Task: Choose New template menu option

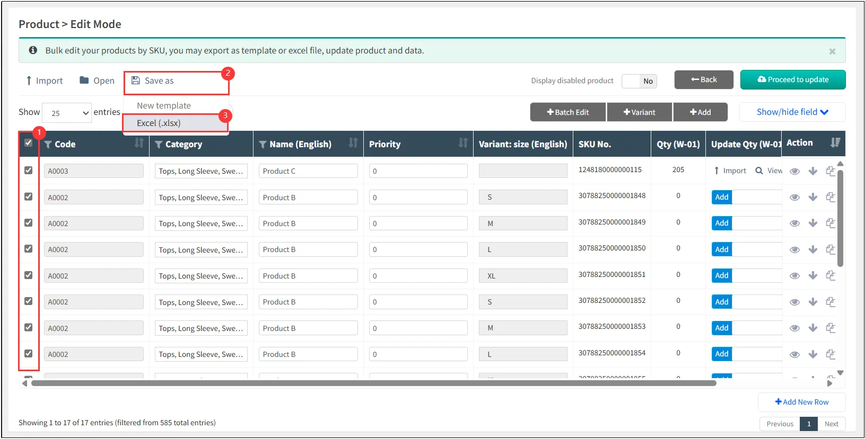Action: 163,105
